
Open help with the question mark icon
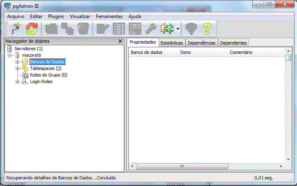(x=207, y=29)
